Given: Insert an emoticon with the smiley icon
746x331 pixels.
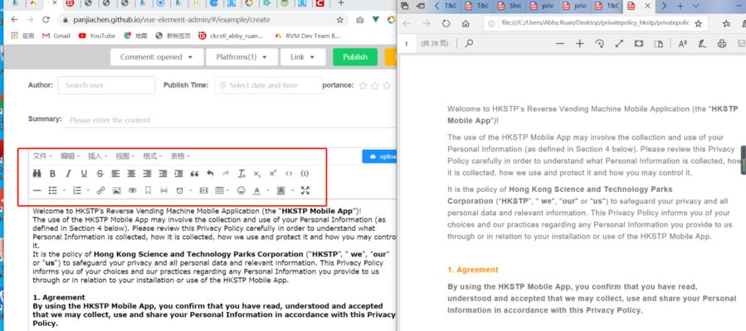Looking at the screenshot, I should (x=241, y=190).
